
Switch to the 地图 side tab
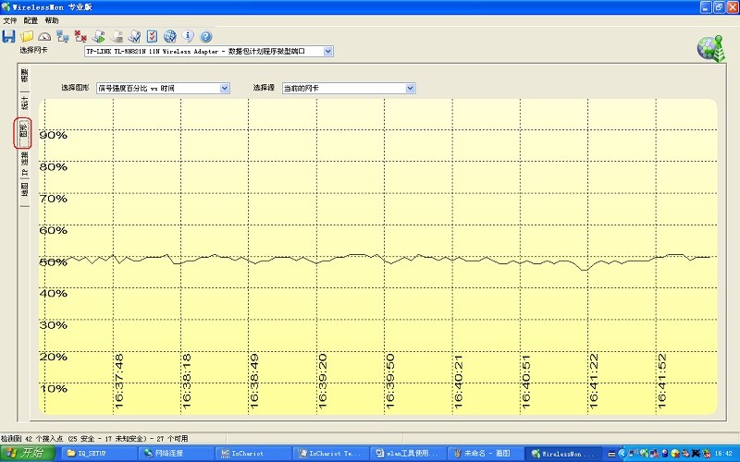[24, 189]
